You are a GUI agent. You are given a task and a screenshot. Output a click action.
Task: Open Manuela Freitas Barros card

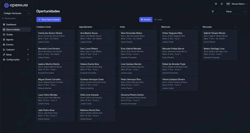pyautogui.click(x=179, y=53)
